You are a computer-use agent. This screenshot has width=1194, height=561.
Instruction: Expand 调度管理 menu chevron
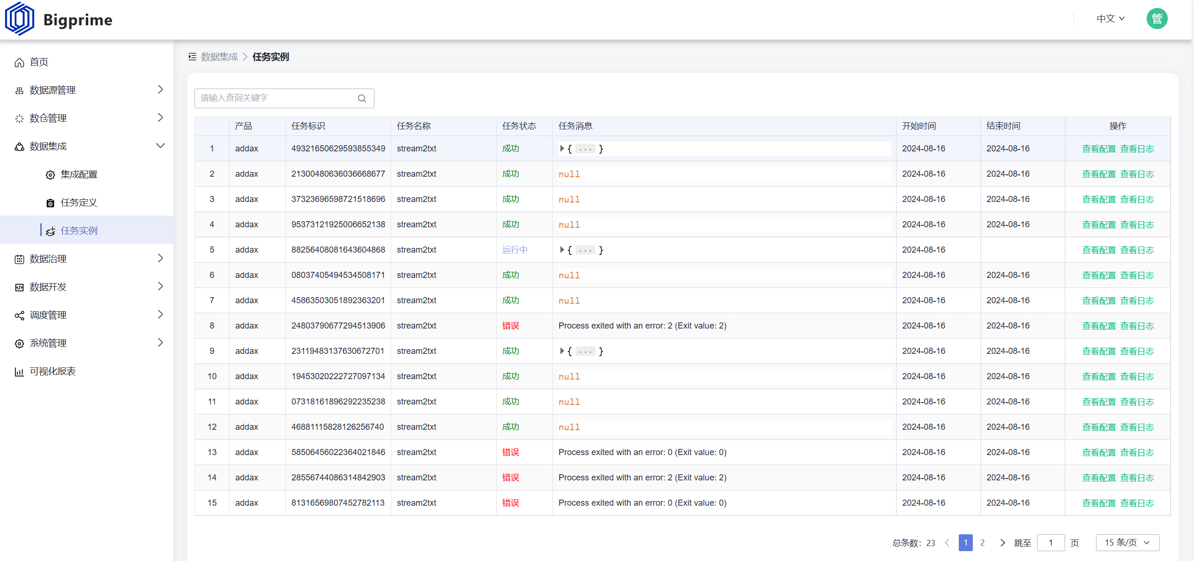[x=160, y=314]
